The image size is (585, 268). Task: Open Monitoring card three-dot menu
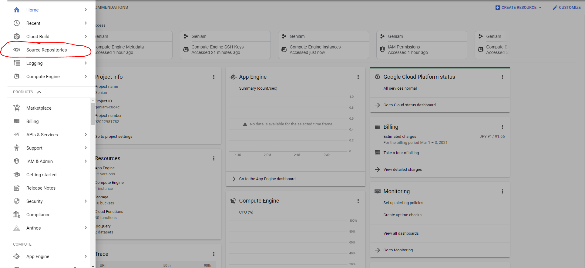[503, 191]
